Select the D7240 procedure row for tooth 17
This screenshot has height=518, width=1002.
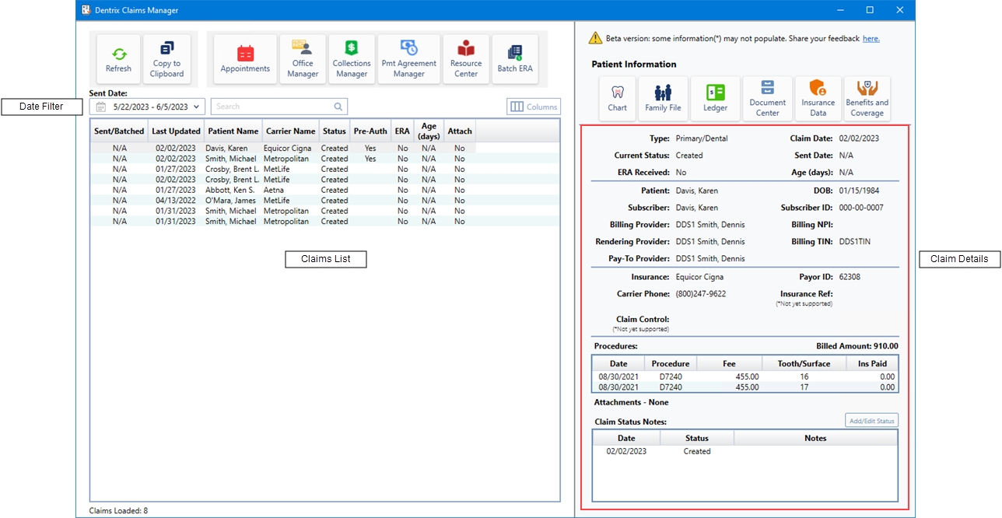pyautogui.click(x=745, y=387)
